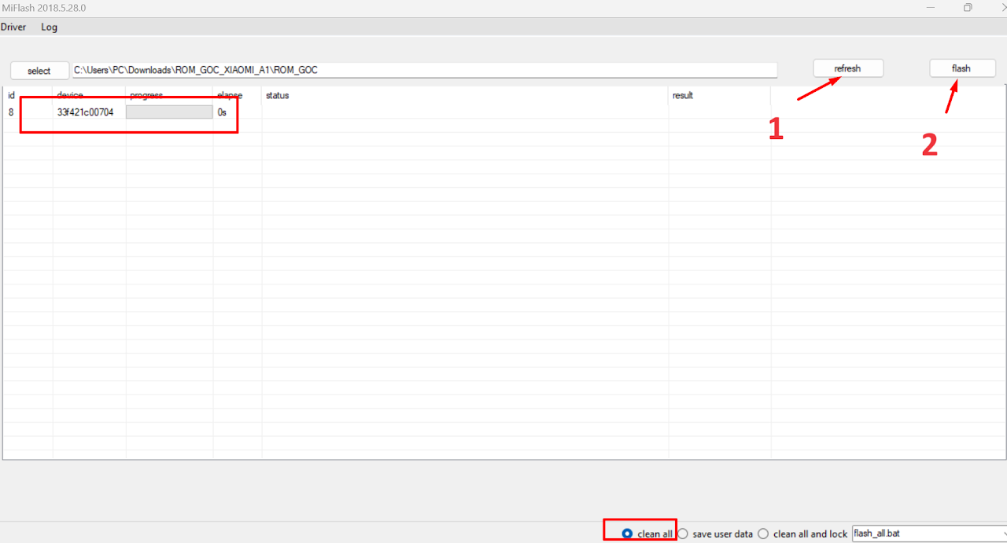The height and width of the screenshot is (543, 1007).
Task: Open the Log menu
Action: [x=49, y=27]
